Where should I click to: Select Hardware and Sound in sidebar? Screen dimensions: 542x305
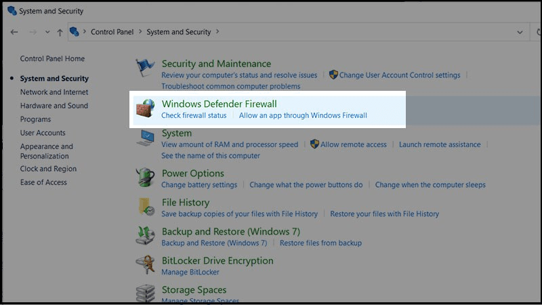coord(54,106)
